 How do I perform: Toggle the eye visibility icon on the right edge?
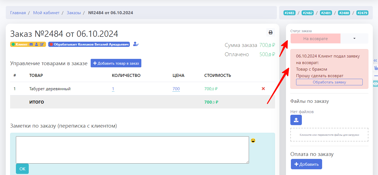(376, 84)
